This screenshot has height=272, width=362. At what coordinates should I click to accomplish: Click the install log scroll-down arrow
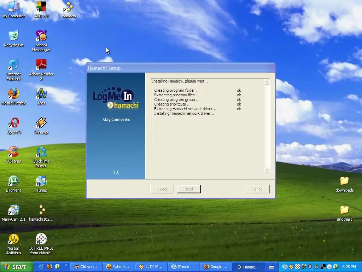pos(267,170)
